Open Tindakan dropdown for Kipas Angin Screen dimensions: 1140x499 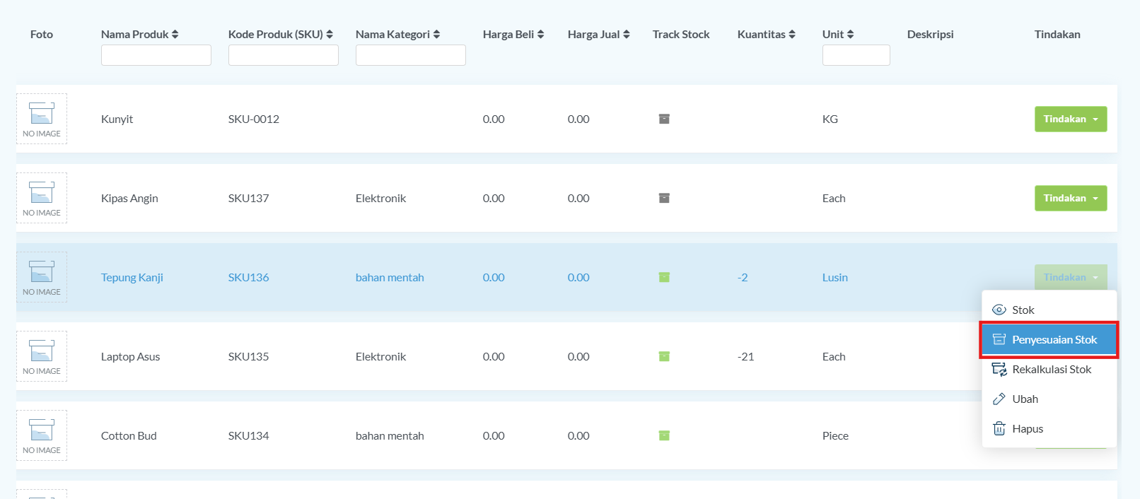coord(1071,198)
